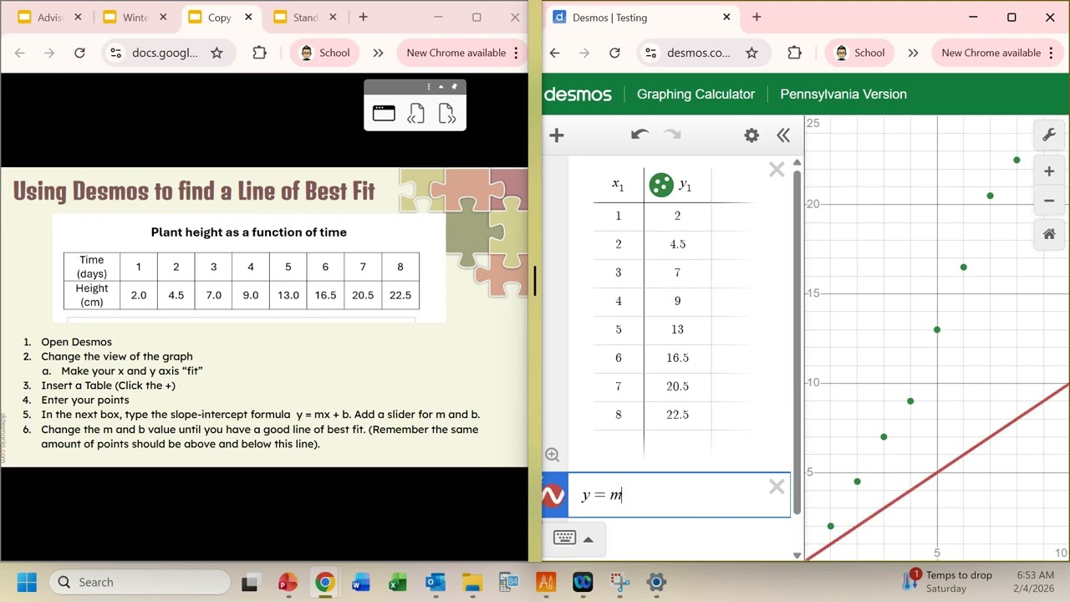Viewport: 1070px width, 602px height.
Task: Toggle visibility of the y = m expression
Action: pyautogui.click(x=553, y=496)
